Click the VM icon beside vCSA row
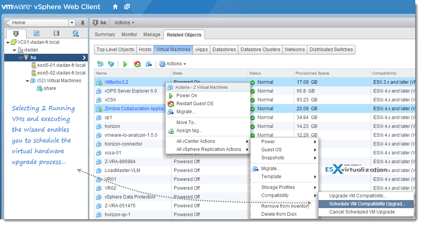The width and height of the screenshot is (421, 225). [99, 100]
